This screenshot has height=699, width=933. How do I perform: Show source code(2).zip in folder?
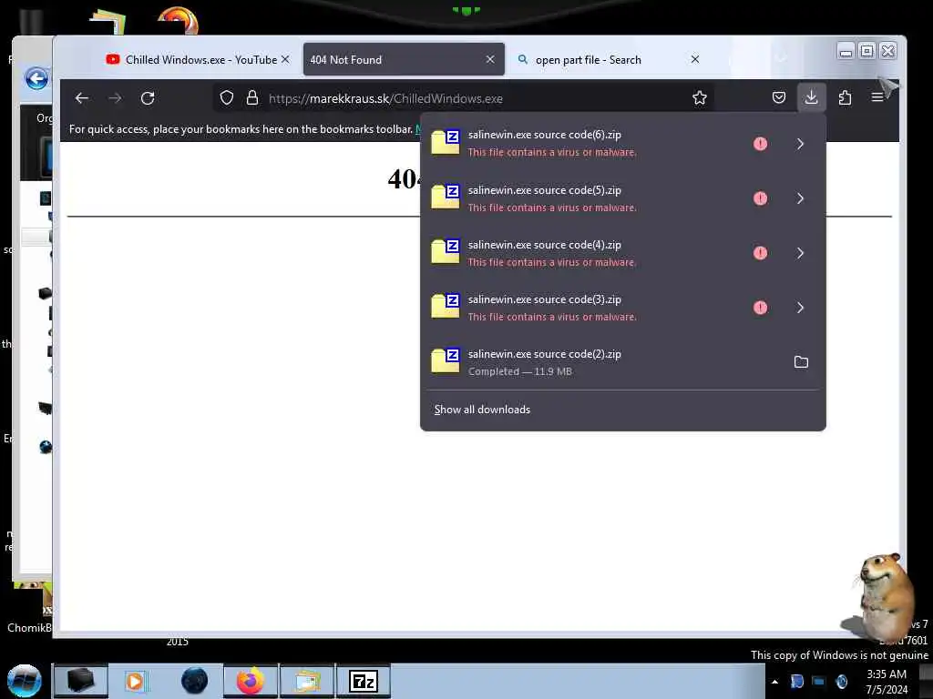coord(801,362)
